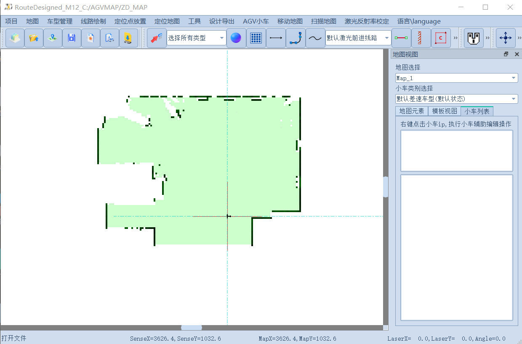Click the SenseX=3626.4 status readout
Screen dimensions: 522x344
click(176, 339)
